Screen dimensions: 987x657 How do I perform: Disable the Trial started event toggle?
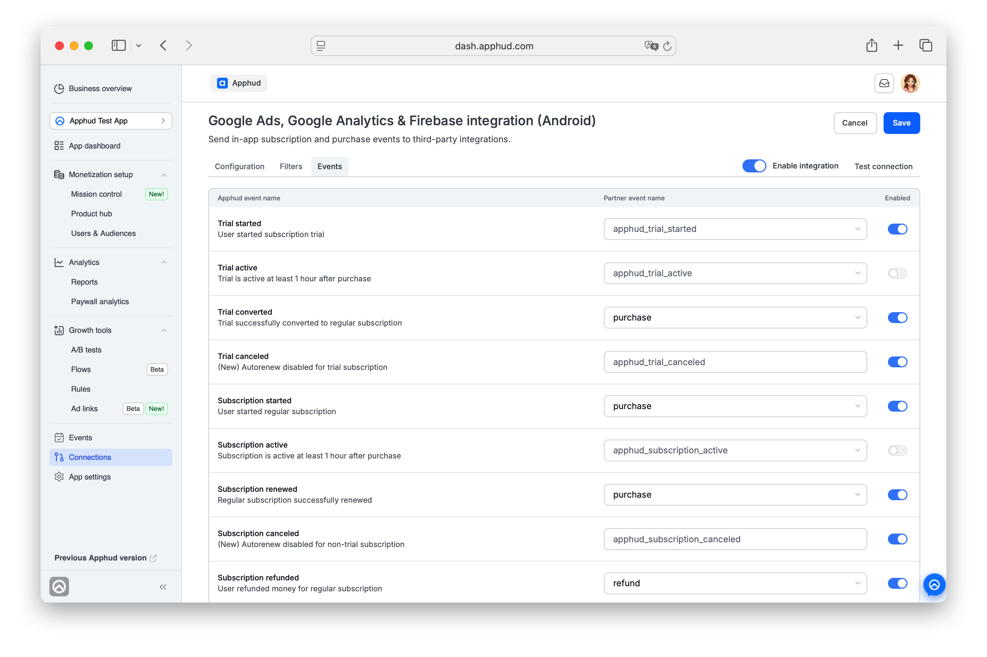coord(897,229)
